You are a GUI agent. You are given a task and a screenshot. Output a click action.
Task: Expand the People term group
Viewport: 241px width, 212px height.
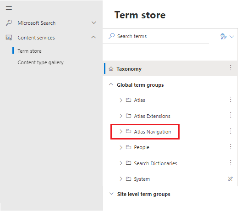coord(121,147)
